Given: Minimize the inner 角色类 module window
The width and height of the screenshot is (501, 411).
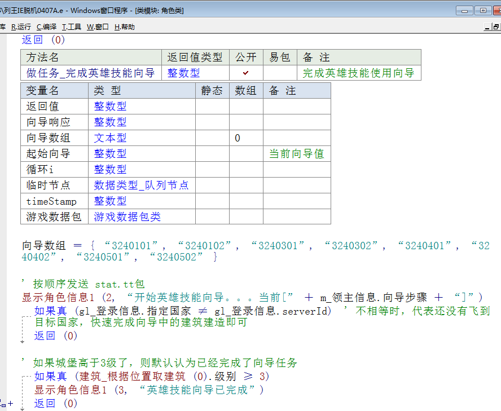Looking at the screenshot, I should (488, 26).
